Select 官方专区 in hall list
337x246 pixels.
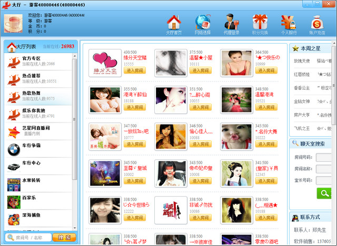point(38,61)
